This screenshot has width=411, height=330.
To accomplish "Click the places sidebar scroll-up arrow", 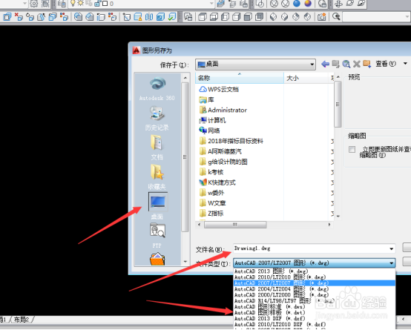I will (185, 78).
